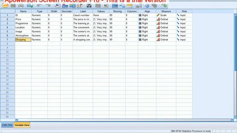Click the Type column header
237x133 pixels.
(40, 11)
